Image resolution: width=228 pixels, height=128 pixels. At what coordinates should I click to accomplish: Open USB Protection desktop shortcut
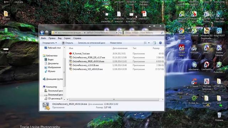coord(219,67)
